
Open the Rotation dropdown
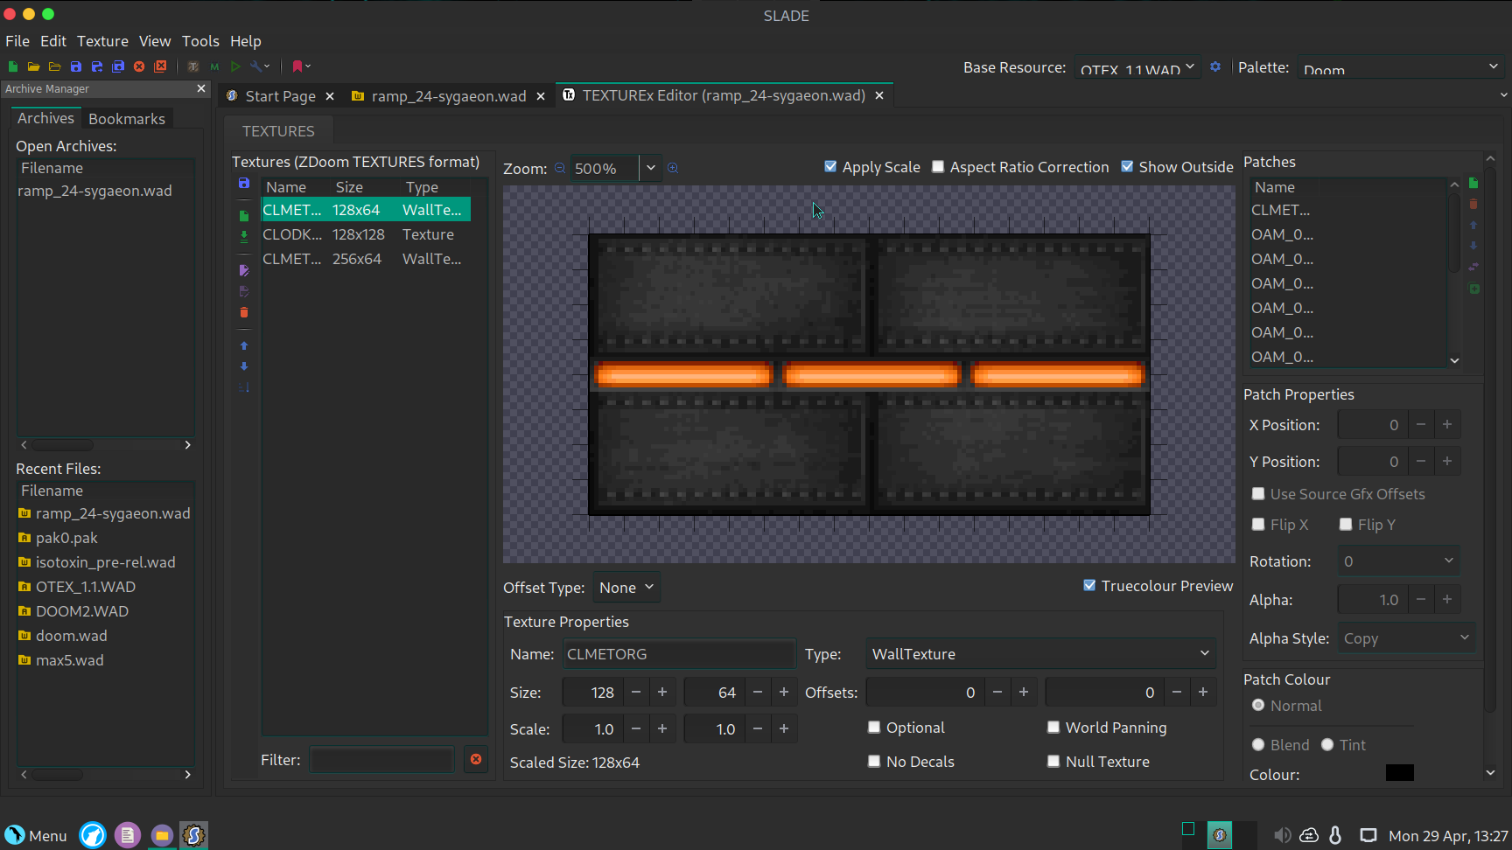pyautogui.click(x=1399, y=561)
